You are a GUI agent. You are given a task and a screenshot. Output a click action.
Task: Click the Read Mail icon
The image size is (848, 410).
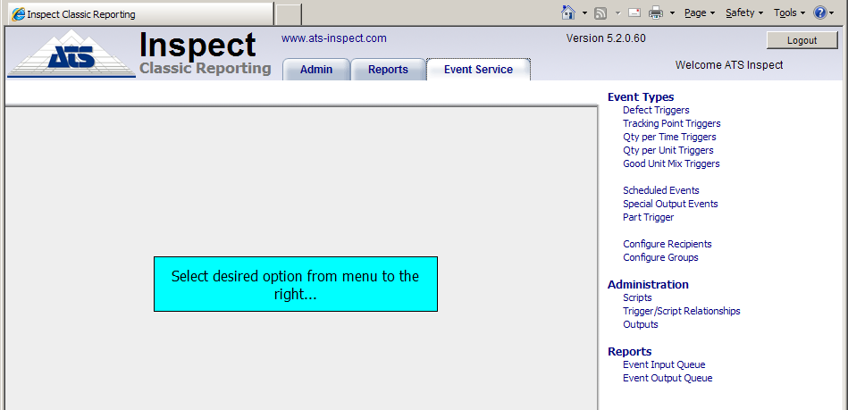pos(634,13)
